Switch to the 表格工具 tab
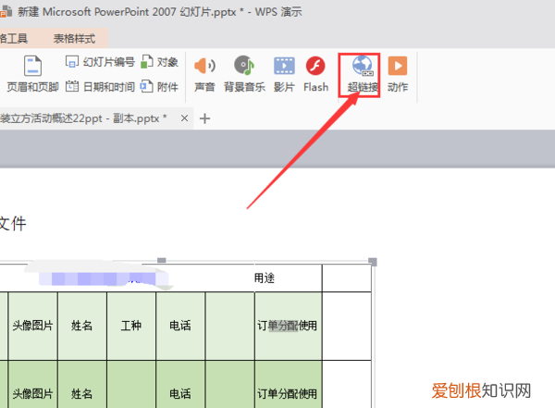 click(14, 38)
